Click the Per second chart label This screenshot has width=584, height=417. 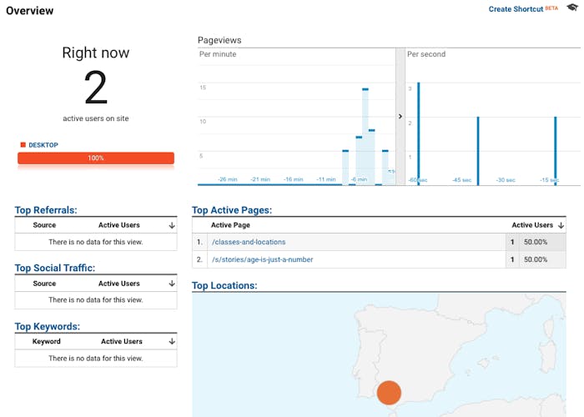coord(426,54)
